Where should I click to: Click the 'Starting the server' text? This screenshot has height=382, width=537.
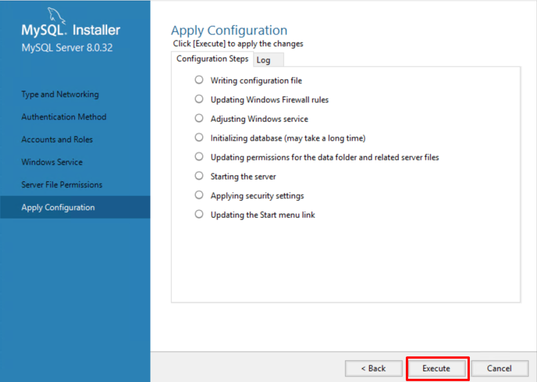(243, 176)
